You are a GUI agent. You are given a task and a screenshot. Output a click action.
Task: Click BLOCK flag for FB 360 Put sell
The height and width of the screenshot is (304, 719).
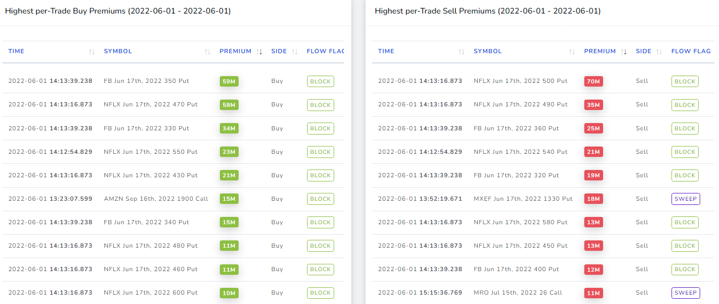(x=685, y=128)
